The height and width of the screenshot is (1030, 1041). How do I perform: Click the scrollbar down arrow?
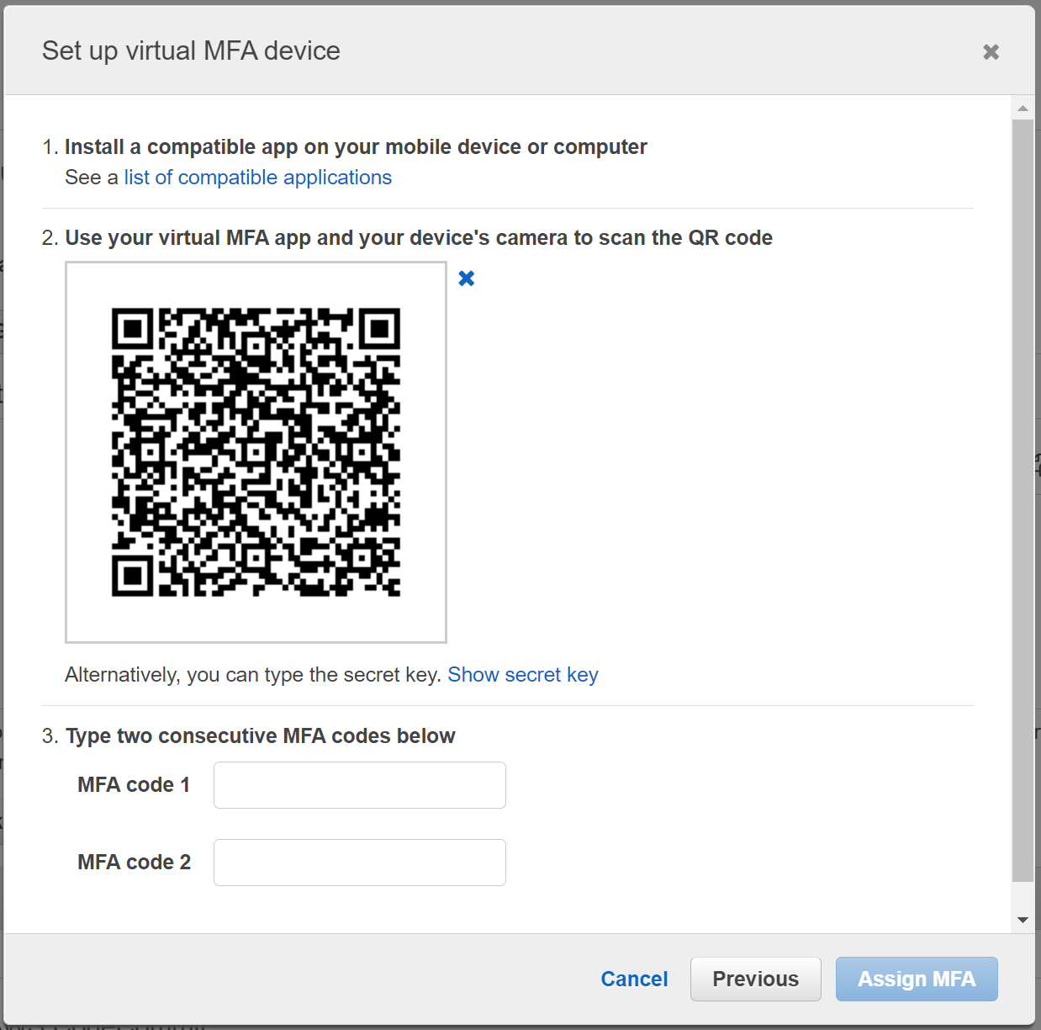(x=1023, y=920)
